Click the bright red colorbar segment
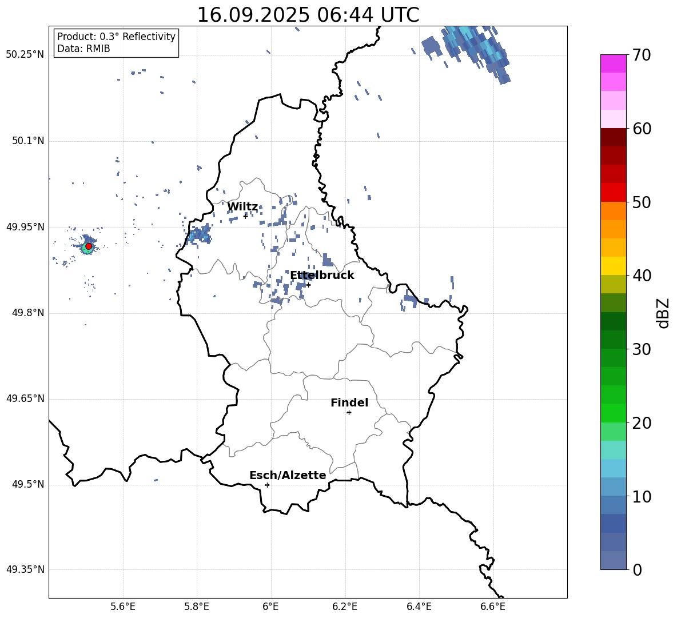677x618 pixels. pyautogui.click(x=614, y=193)
